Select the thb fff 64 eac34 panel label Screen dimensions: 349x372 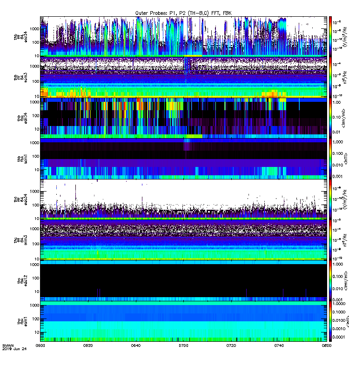[x=20, y=37]
